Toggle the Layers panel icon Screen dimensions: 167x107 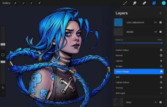click(x=154, y=3)
